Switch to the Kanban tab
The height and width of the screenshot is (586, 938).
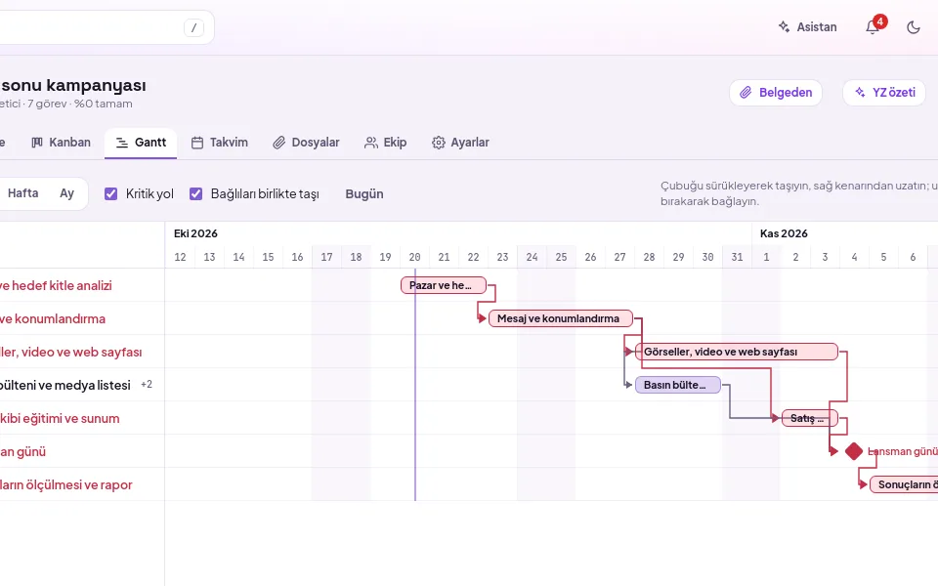(x=61, y=143)
